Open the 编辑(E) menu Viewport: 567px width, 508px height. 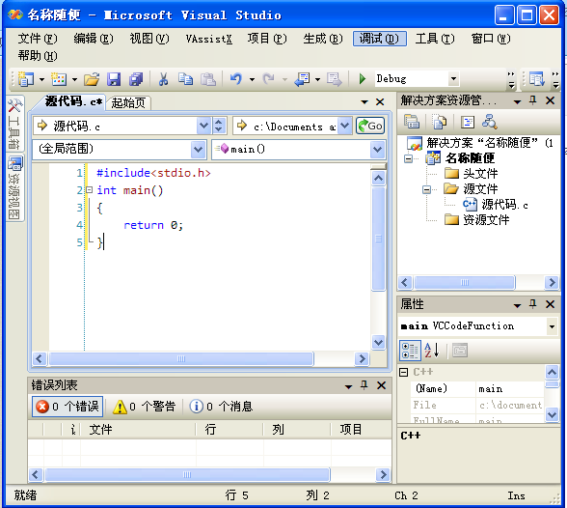coord(94,39)
